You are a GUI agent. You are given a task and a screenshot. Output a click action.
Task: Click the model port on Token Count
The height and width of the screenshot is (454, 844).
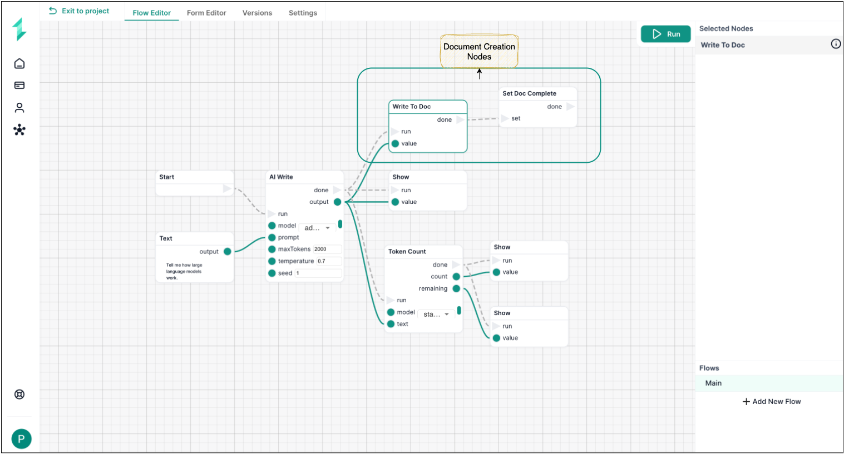coord(391,312)
